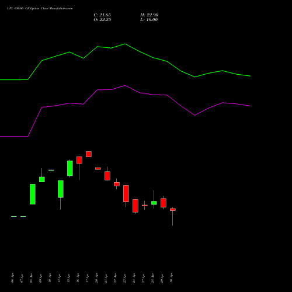Click the chart title text at top left
This screenshot has width=292, height=292.
click(40, 9)
